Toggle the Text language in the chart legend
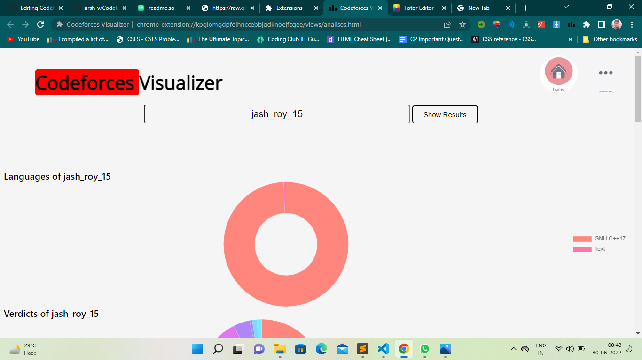 [600, 249]
